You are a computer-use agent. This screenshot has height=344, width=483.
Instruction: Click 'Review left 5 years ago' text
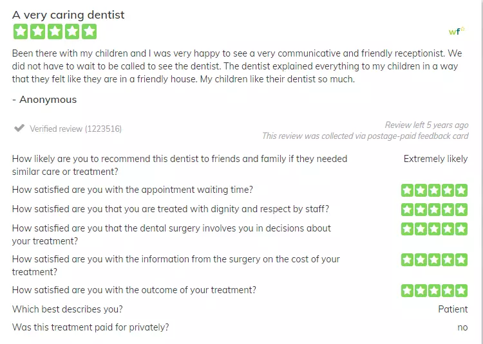426,125
